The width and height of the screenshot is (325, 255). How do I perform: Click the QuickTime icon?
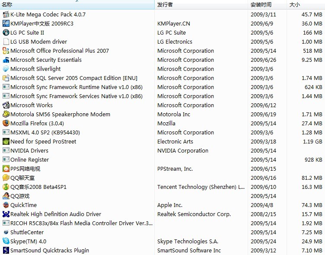(6, 205)
